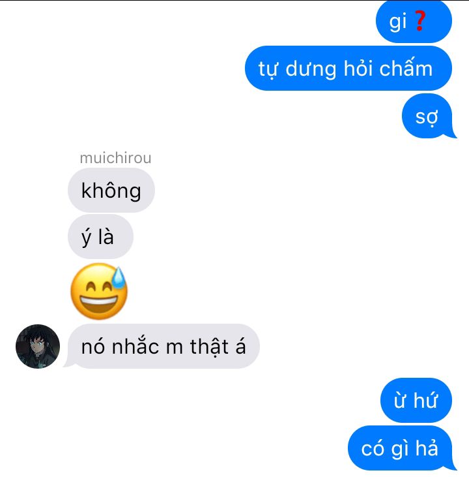Tap the smiling mouth of the emoji
Screen dimensions: 469x477
coord(98,303)
